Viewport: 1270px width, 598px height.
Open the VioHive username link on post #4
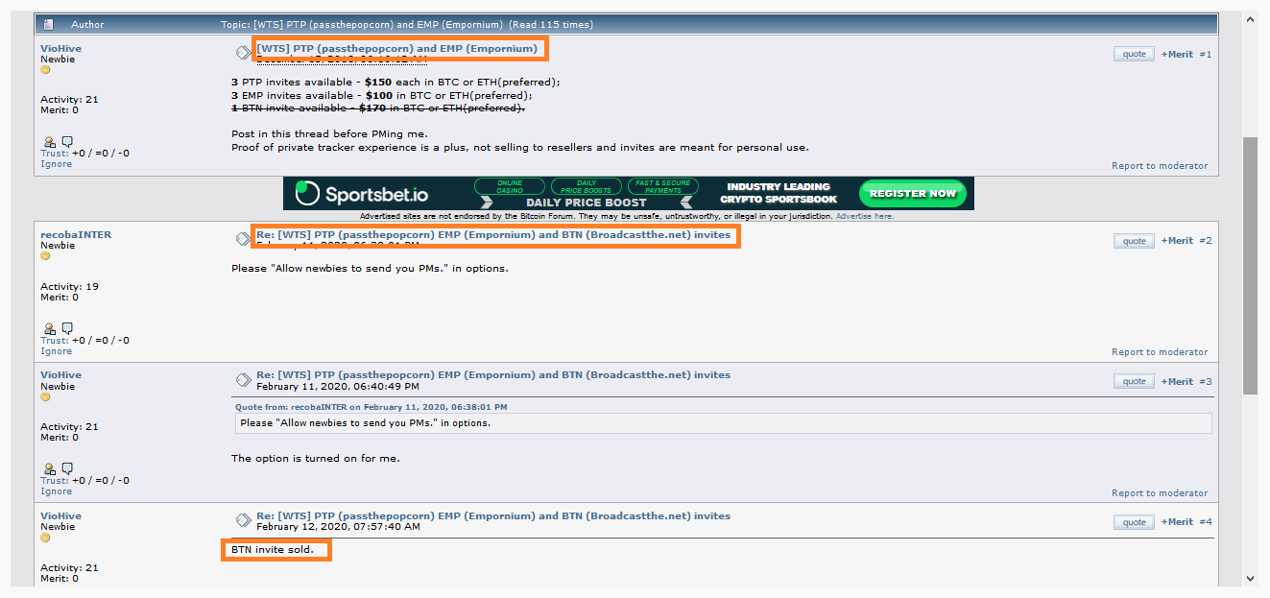(x=60, y=516)
